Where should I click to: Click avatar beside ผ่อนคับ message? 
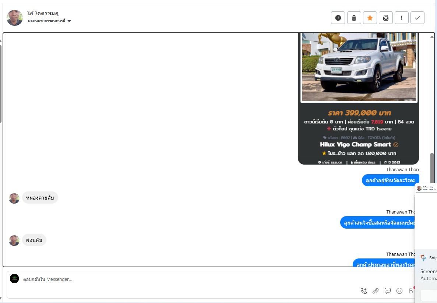pos(14,240)
